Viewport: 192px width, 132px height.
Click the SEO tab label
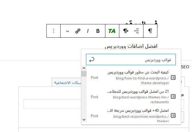click(185, 67)
